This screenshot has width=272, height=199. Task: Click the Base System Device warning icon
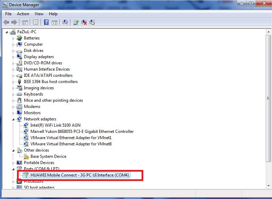tap(26, 156)
